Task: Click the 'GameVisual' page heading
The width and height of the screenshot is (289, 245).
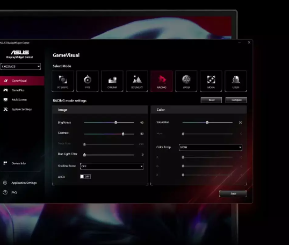Action: (66, 55)
